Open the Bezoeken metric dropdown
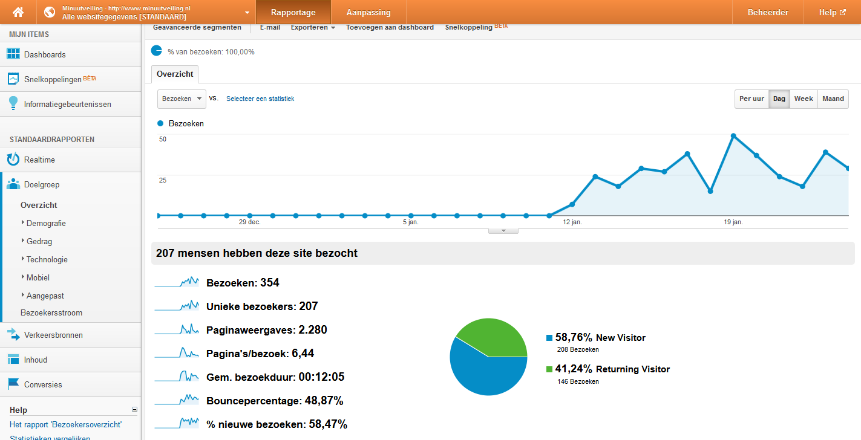 (182, 99)
